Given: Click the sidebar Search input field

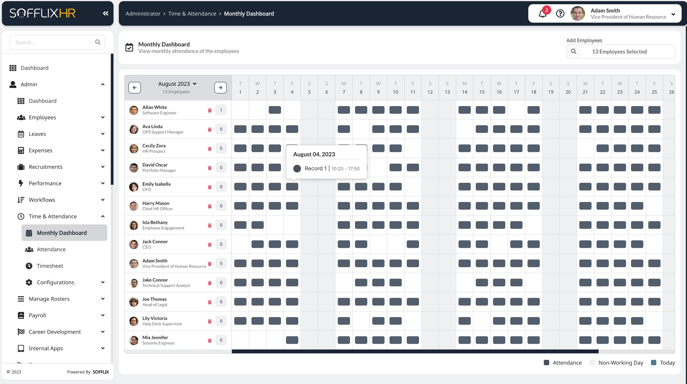Looking at the screenshot, I should [x=57, y=42].
